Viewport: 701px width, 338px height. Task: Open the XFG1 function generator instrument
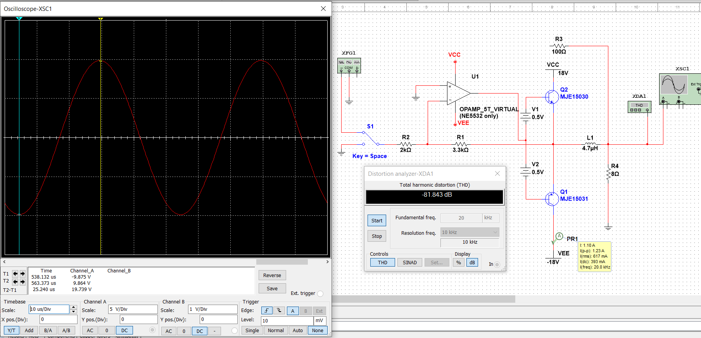coord(349,65)
